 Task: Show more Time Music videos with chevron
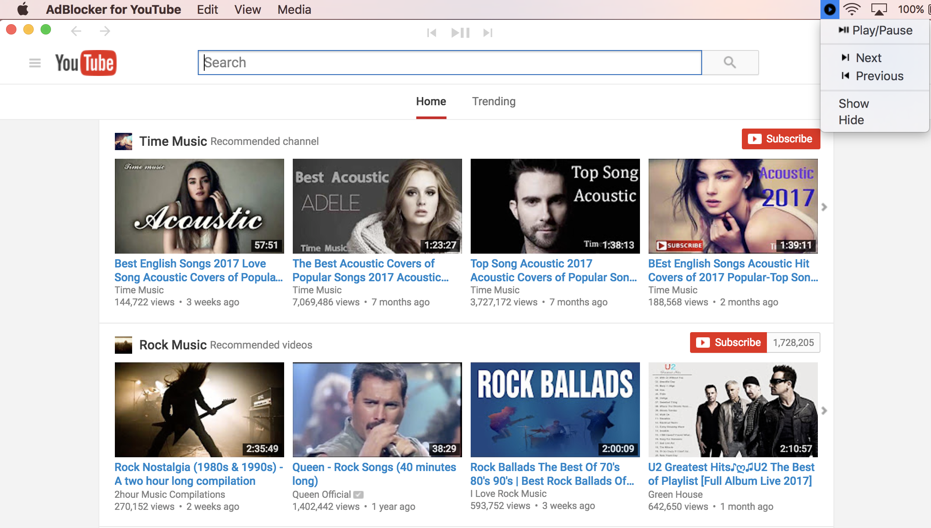pyautogui.click(x=824, y=207)
